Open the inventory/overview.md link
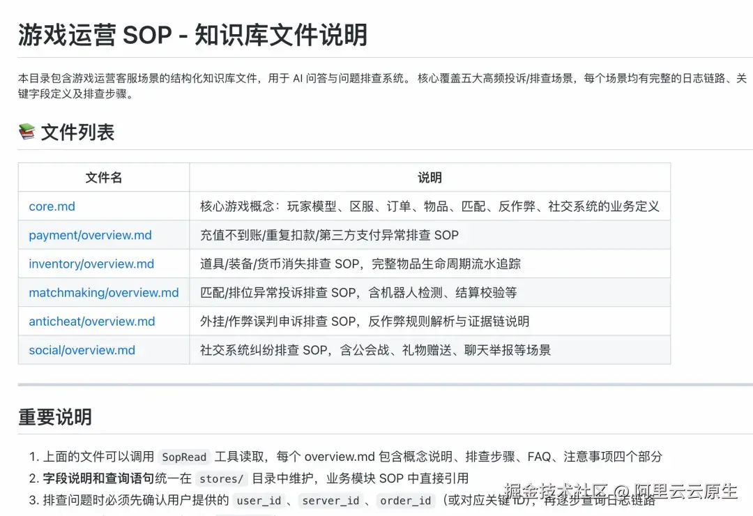 click(x=91, y=264)
